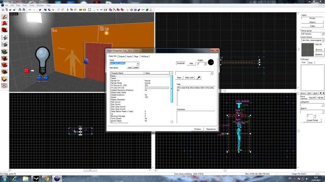325x182 pixels.
Task: Select the Selection tool in left toolbar
Action: [x=5, y=17]
